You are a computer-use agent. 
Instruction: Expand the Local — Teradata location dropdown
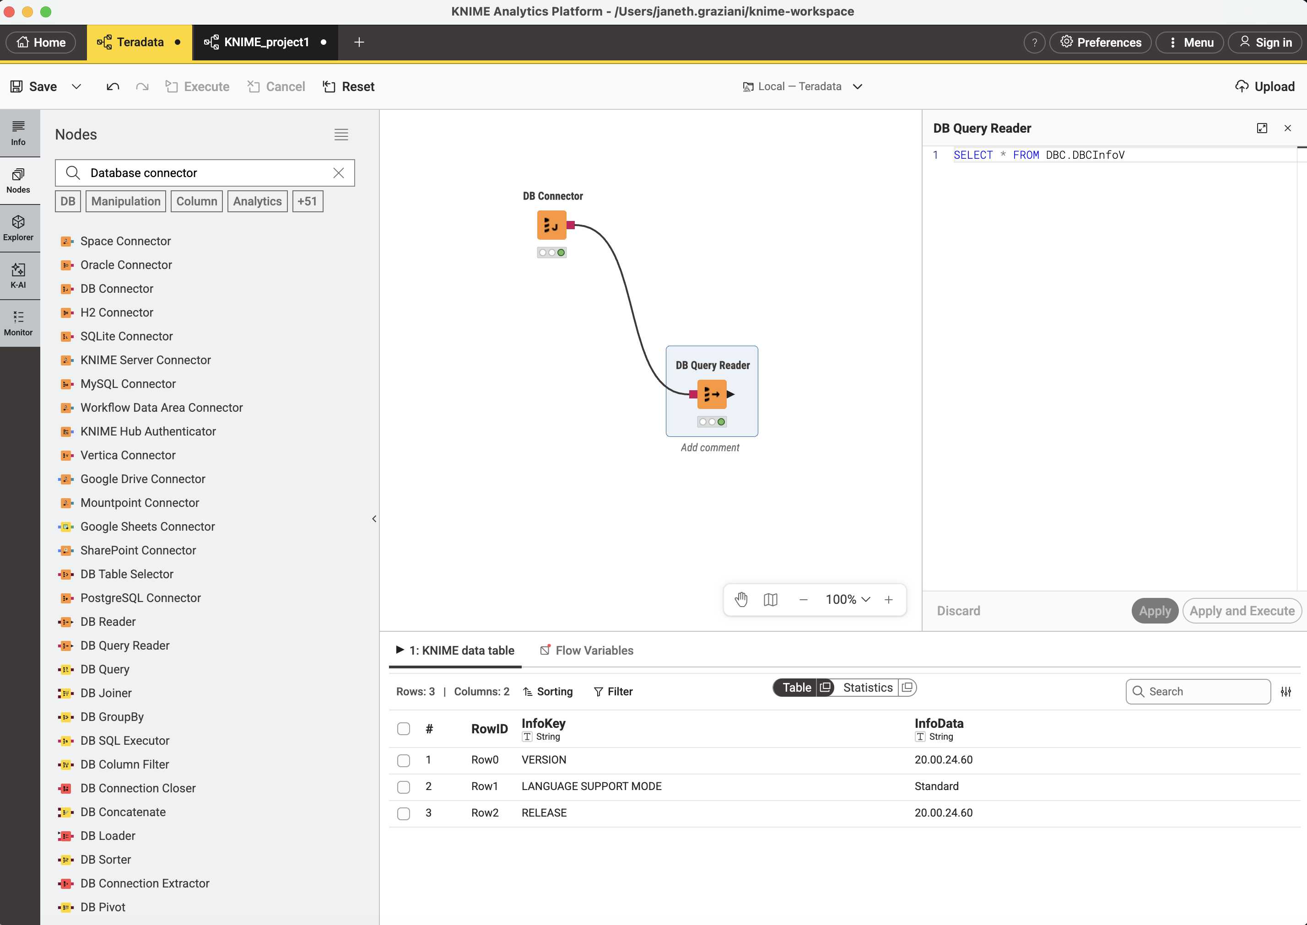pos(858,86)
